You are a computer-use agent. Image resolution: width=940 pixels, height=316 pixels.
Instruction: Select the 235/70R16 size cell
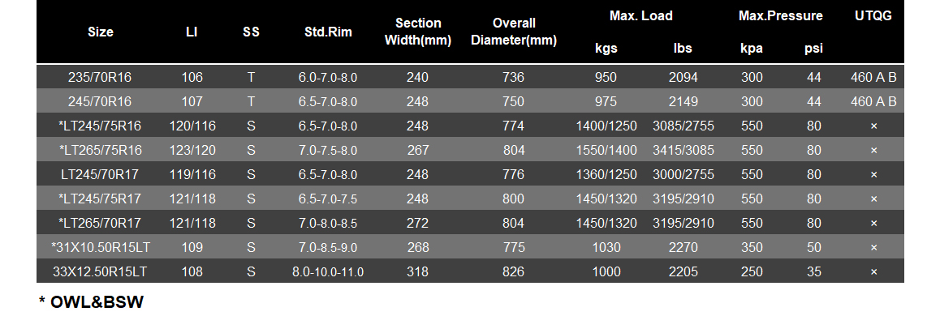click(100, 77)
